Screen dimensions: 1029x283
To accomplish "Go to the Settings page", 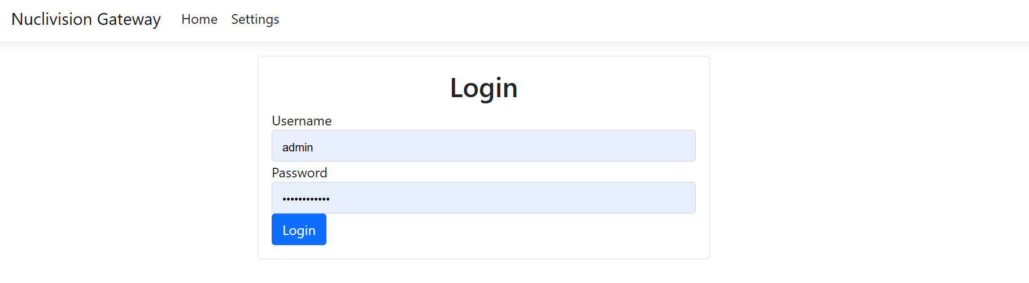I will 255,19.
